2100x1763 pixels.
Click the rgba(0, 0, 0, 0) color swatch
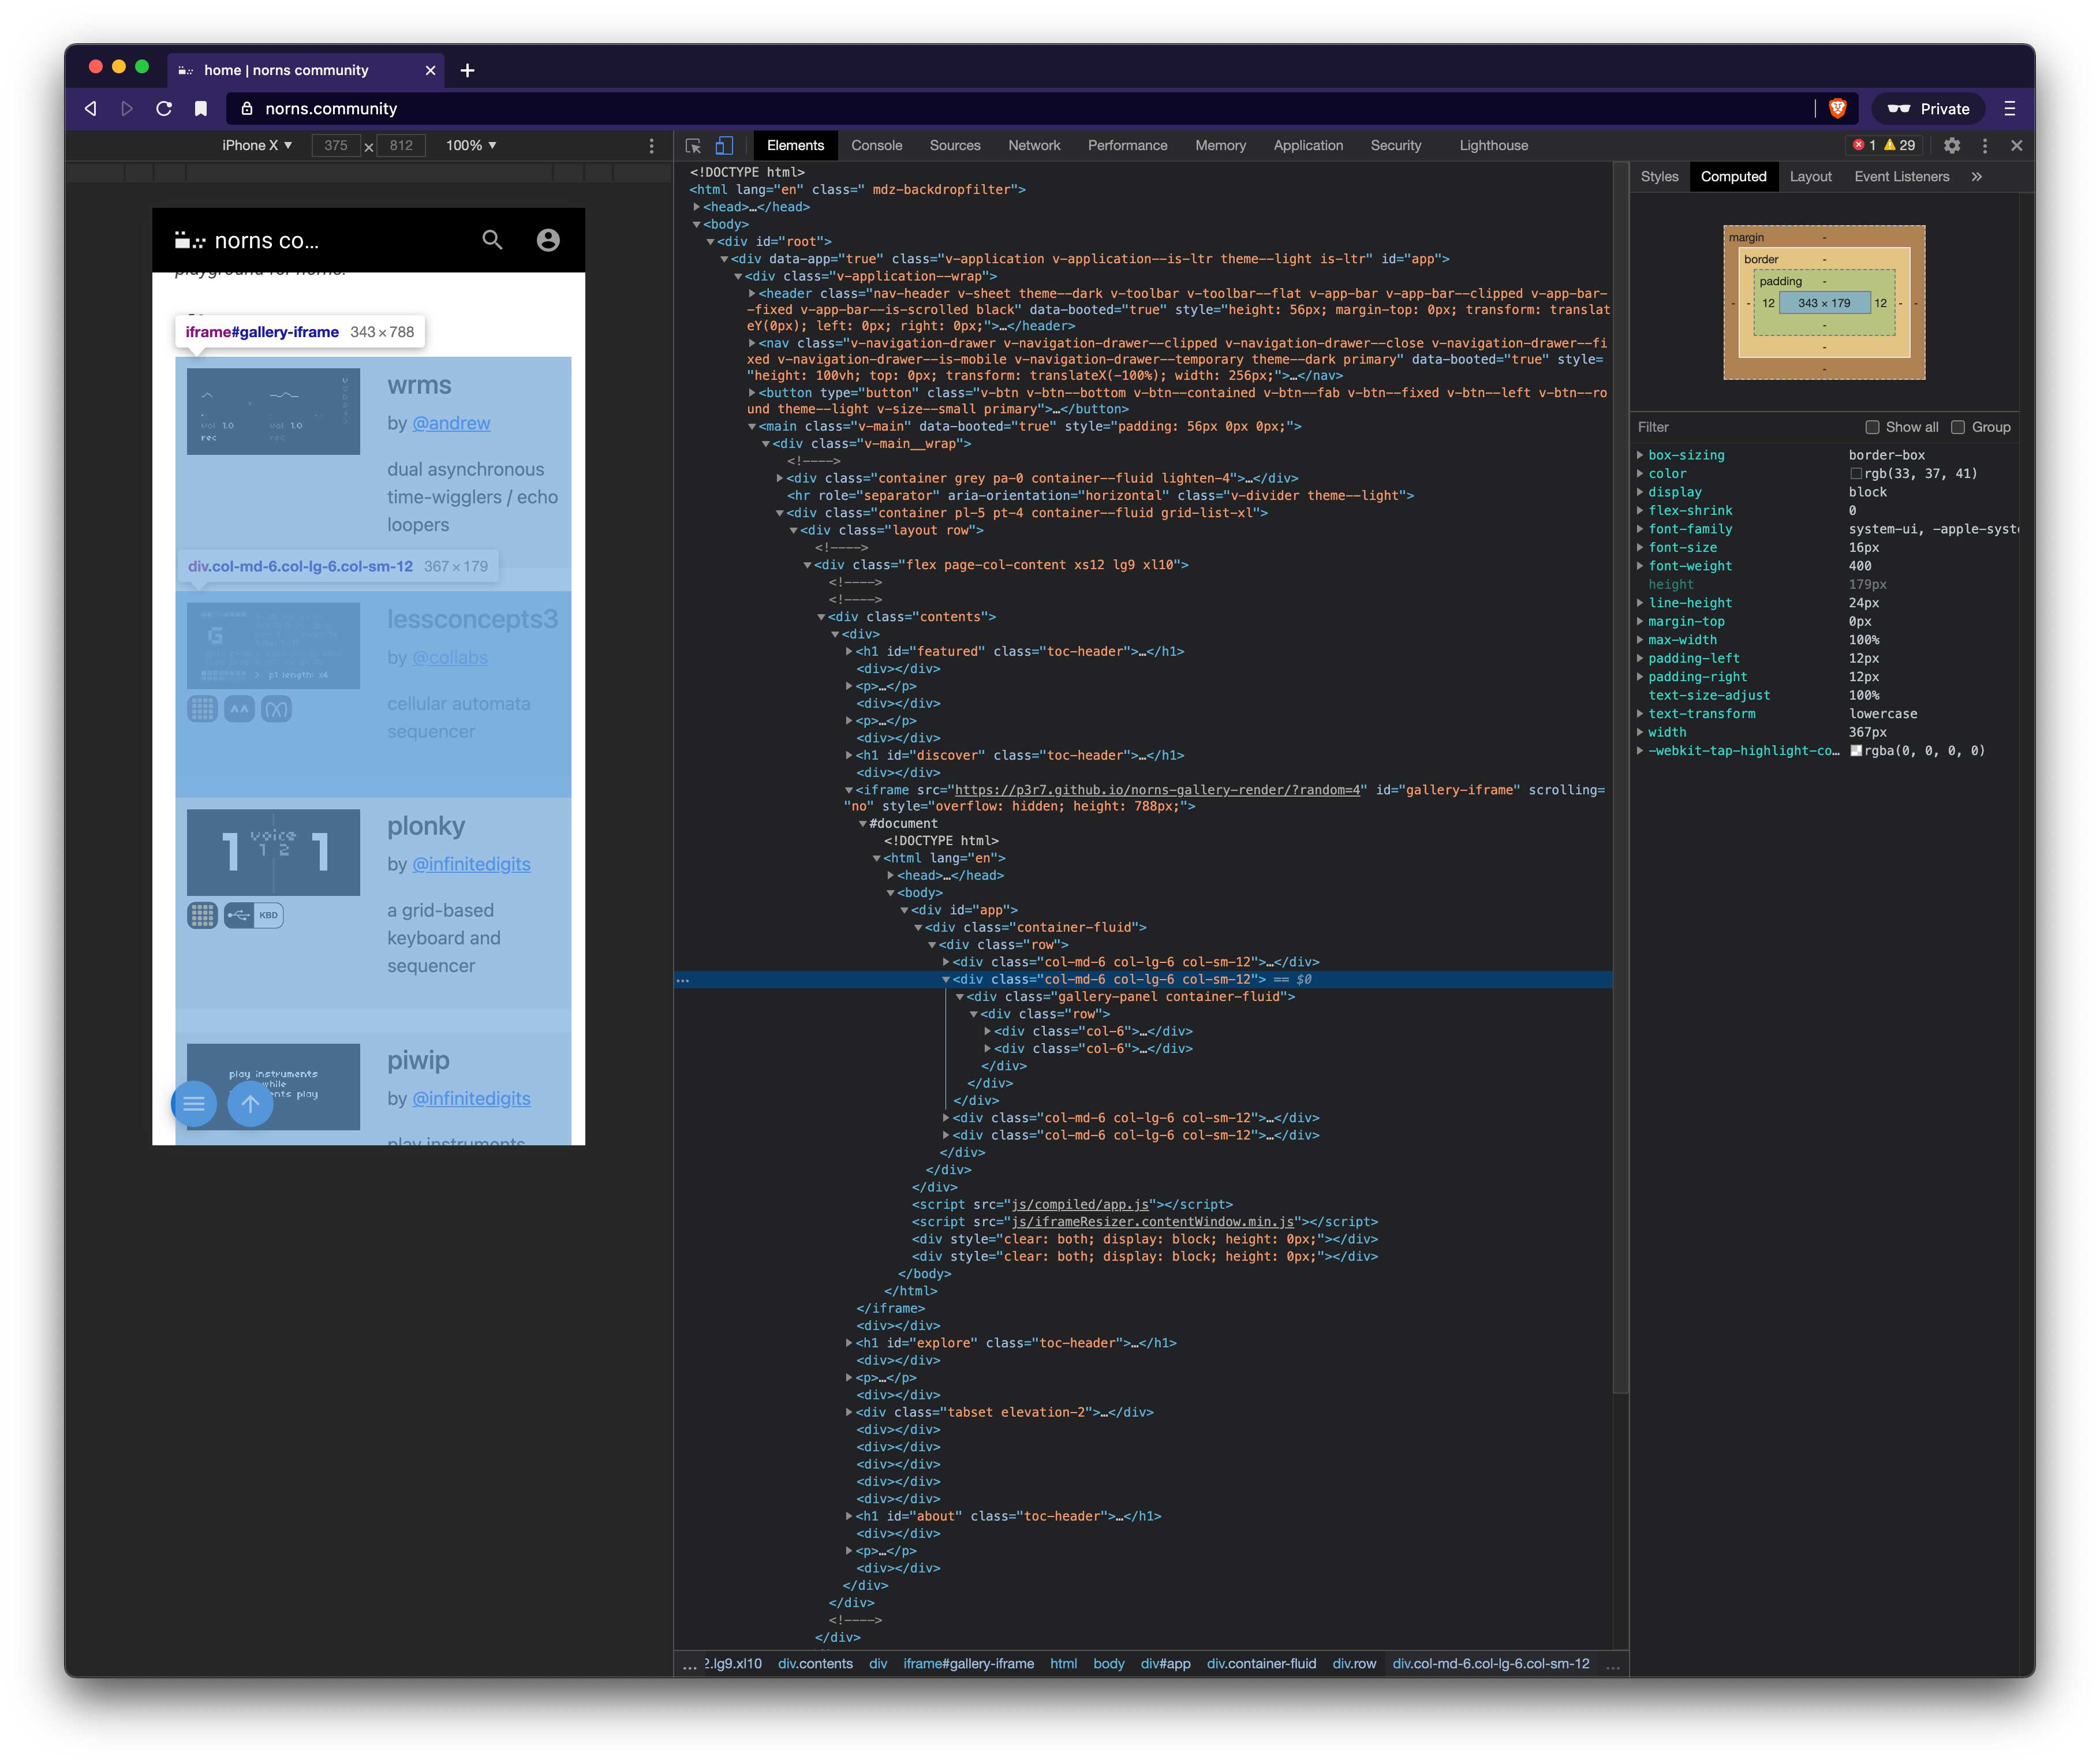point(1855,751)
